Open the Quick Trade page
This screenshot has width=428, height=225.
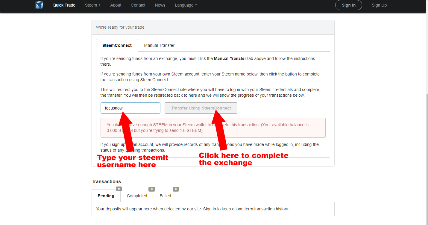[64, 5]
